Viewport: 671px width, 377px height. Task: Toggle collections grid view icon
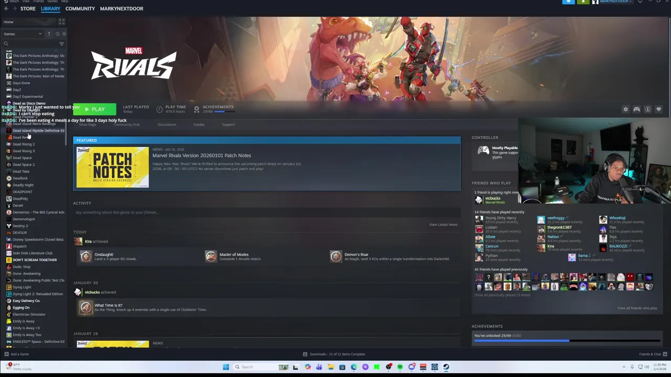pyautogui.click(x=61, y=22)
